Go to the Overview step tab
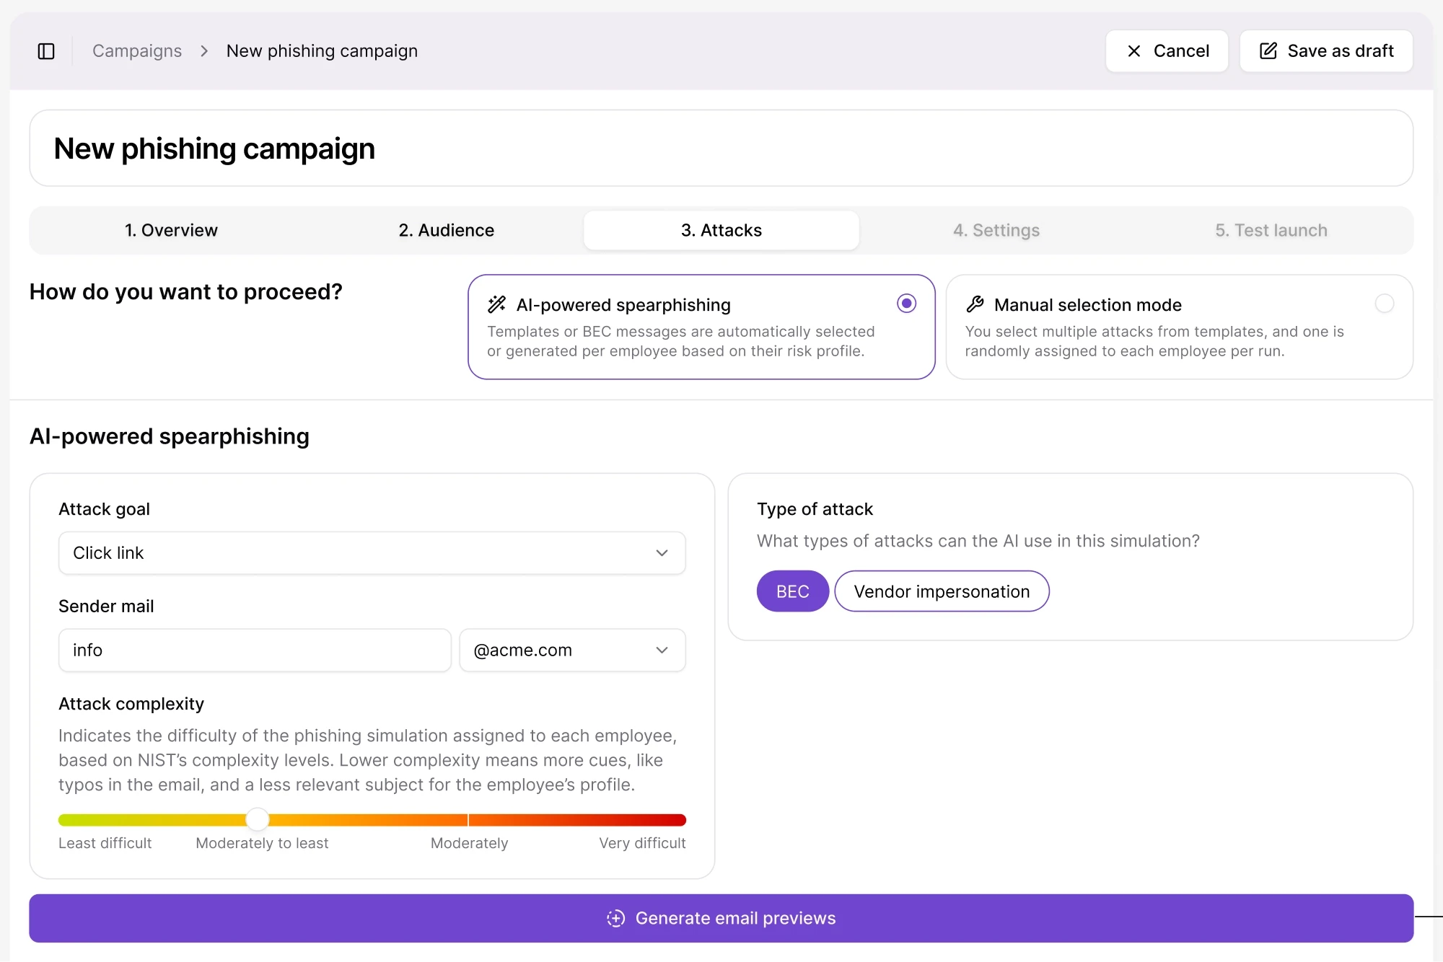The width and height of the screenshot is (1443, 962). click(171, 231)
